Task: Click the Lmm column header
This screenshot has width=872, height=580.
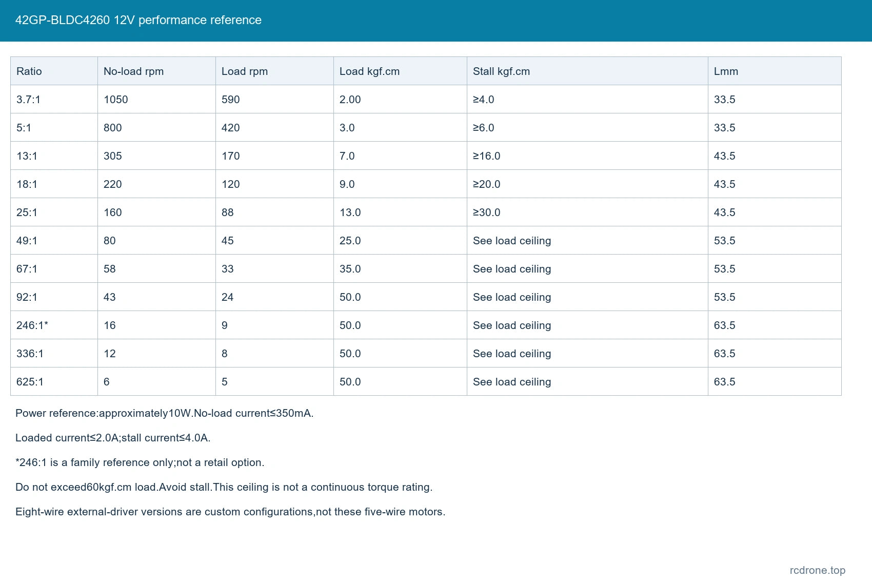Action: [x=775, y=71]
